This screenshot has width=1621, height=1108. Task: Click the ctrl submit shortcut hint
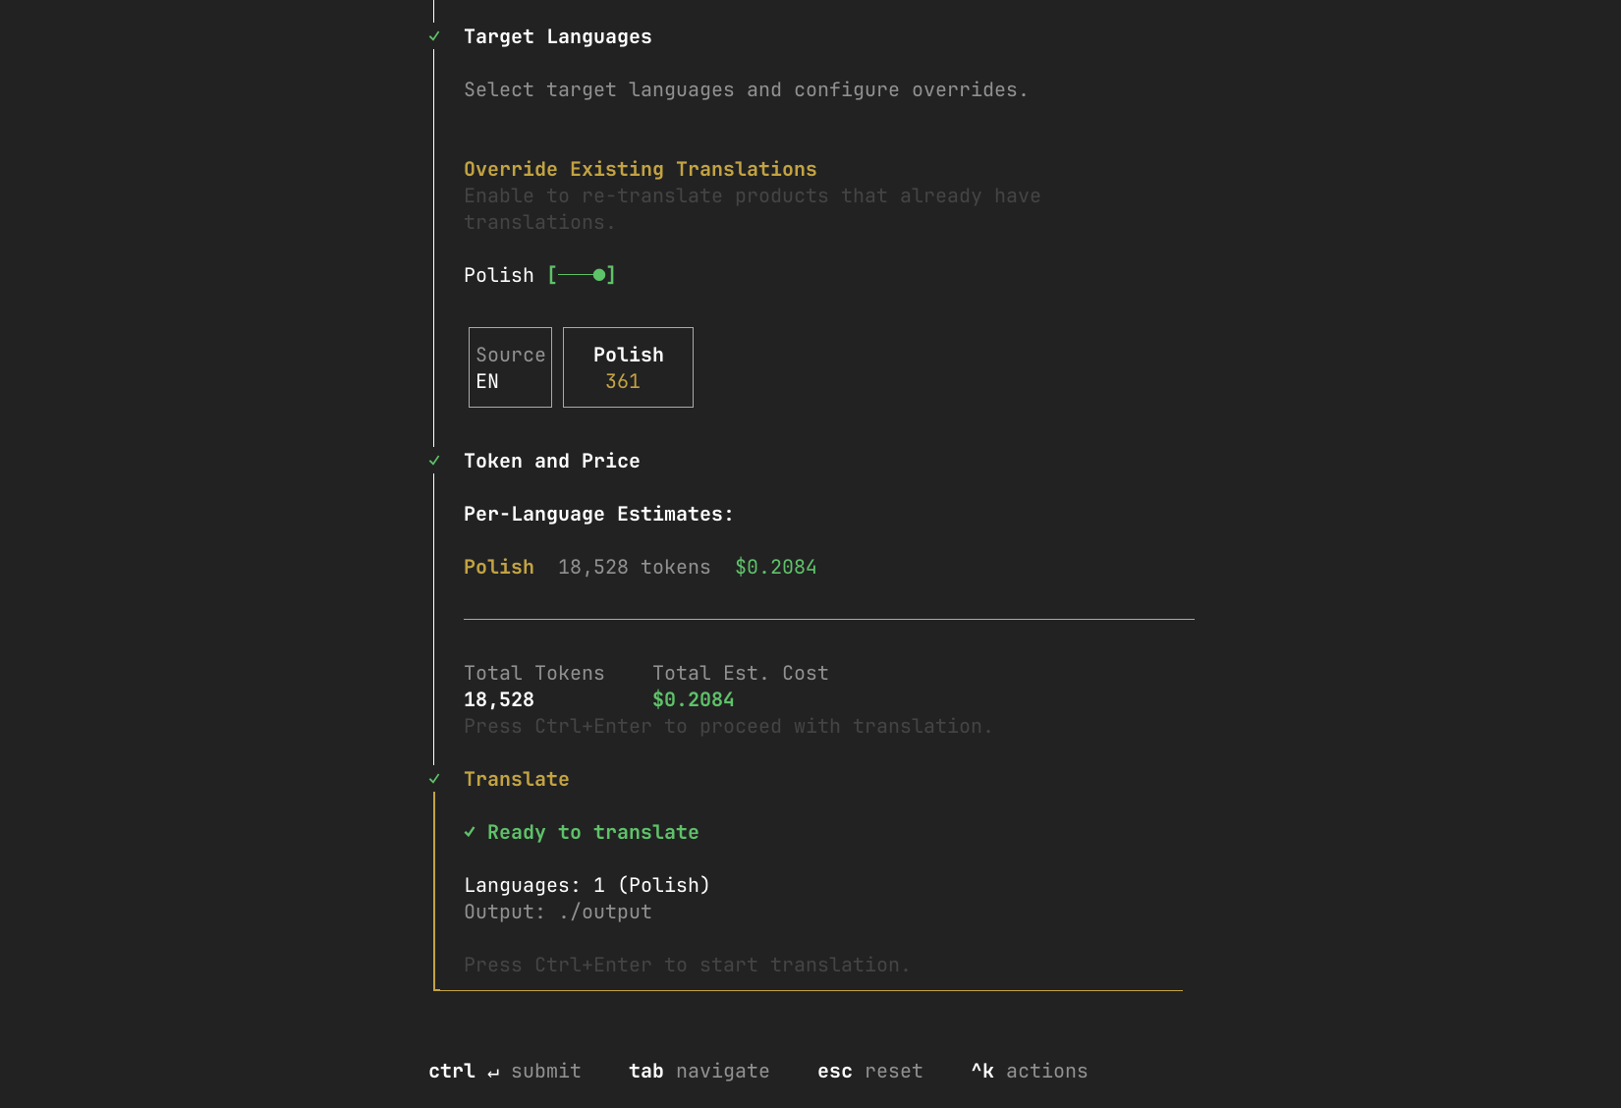505,1071
